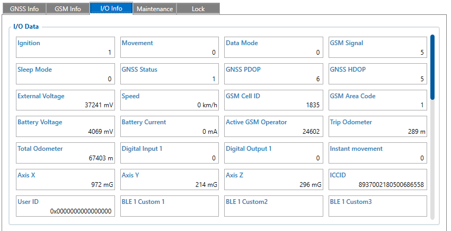Click the ICCID number field
The width and height of the screenshot is (451, 231).
(x=378, y=179)
